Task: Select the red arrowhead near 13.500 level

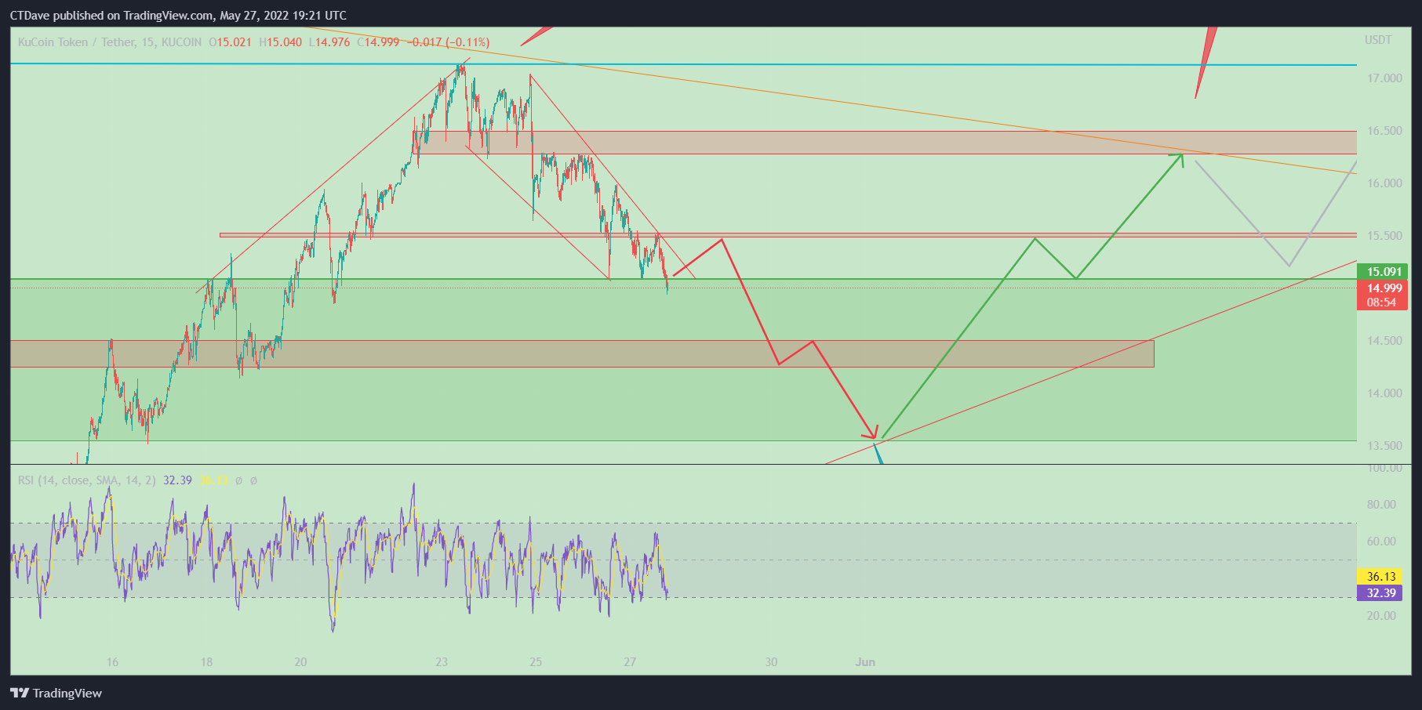Action: coord(871,431)
